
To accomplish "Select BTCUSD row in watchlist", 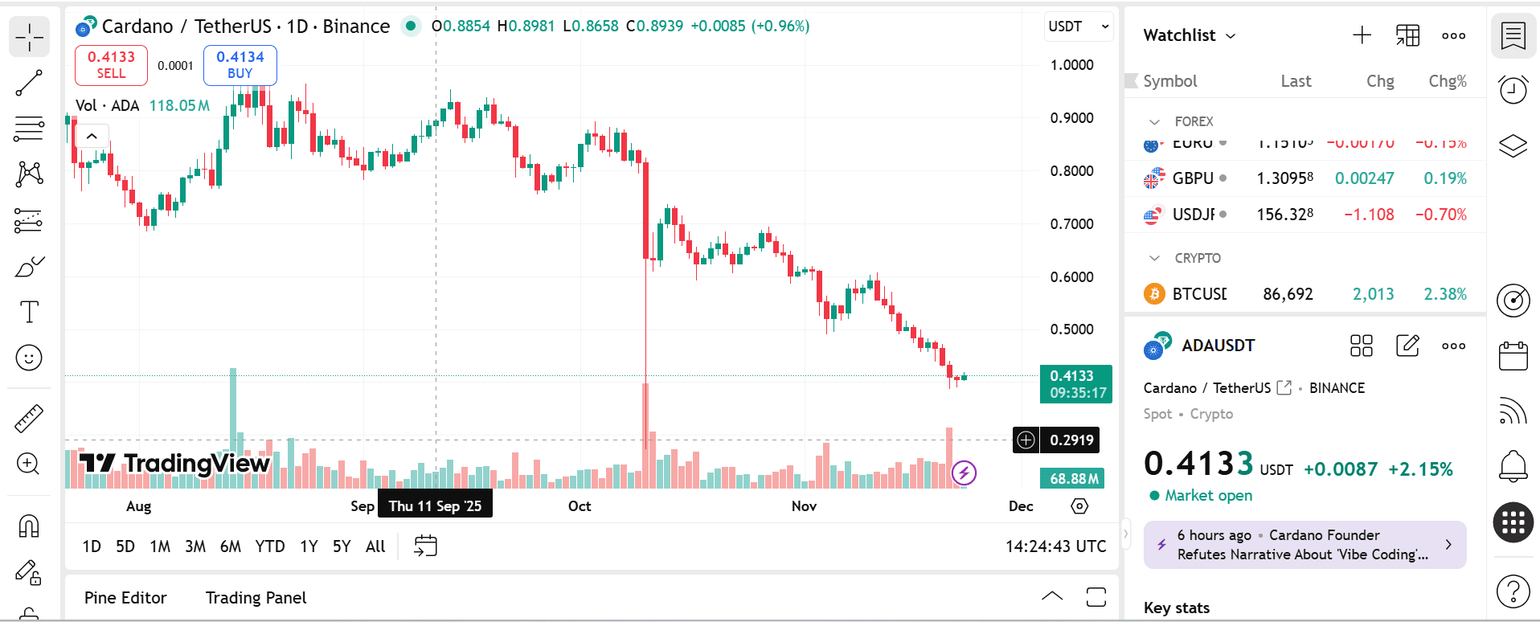I will pos(1304,294).
